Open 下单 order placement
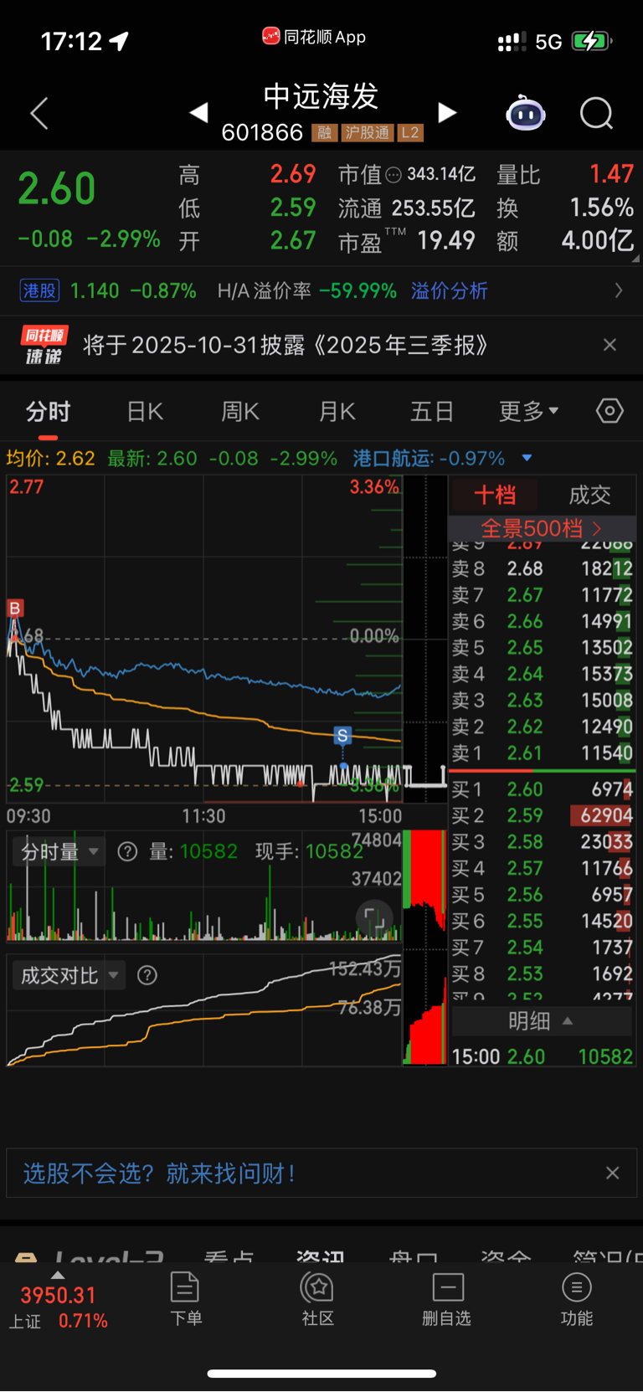This screenshot has width=643, height=1392. tap(185, 1299)
